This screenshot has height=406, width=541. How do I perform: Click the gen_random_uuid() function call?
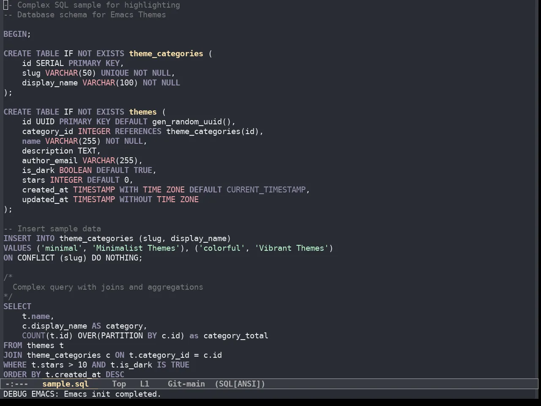192,122
